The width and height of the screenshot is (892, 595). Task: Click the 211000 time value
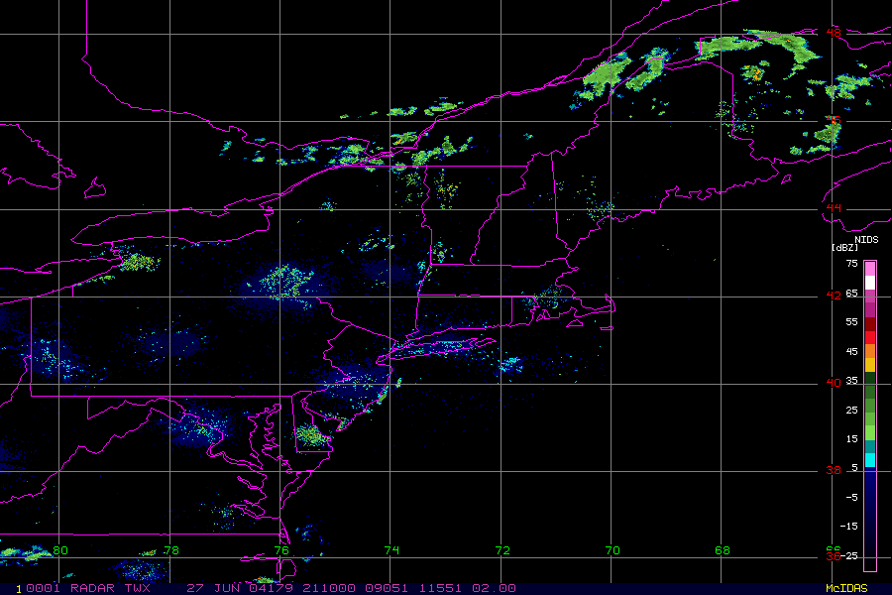tap(329, 588)
